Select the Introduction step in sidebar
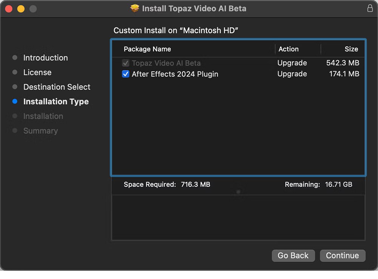The width and height of the screenshot is (378, 279). 46,58
